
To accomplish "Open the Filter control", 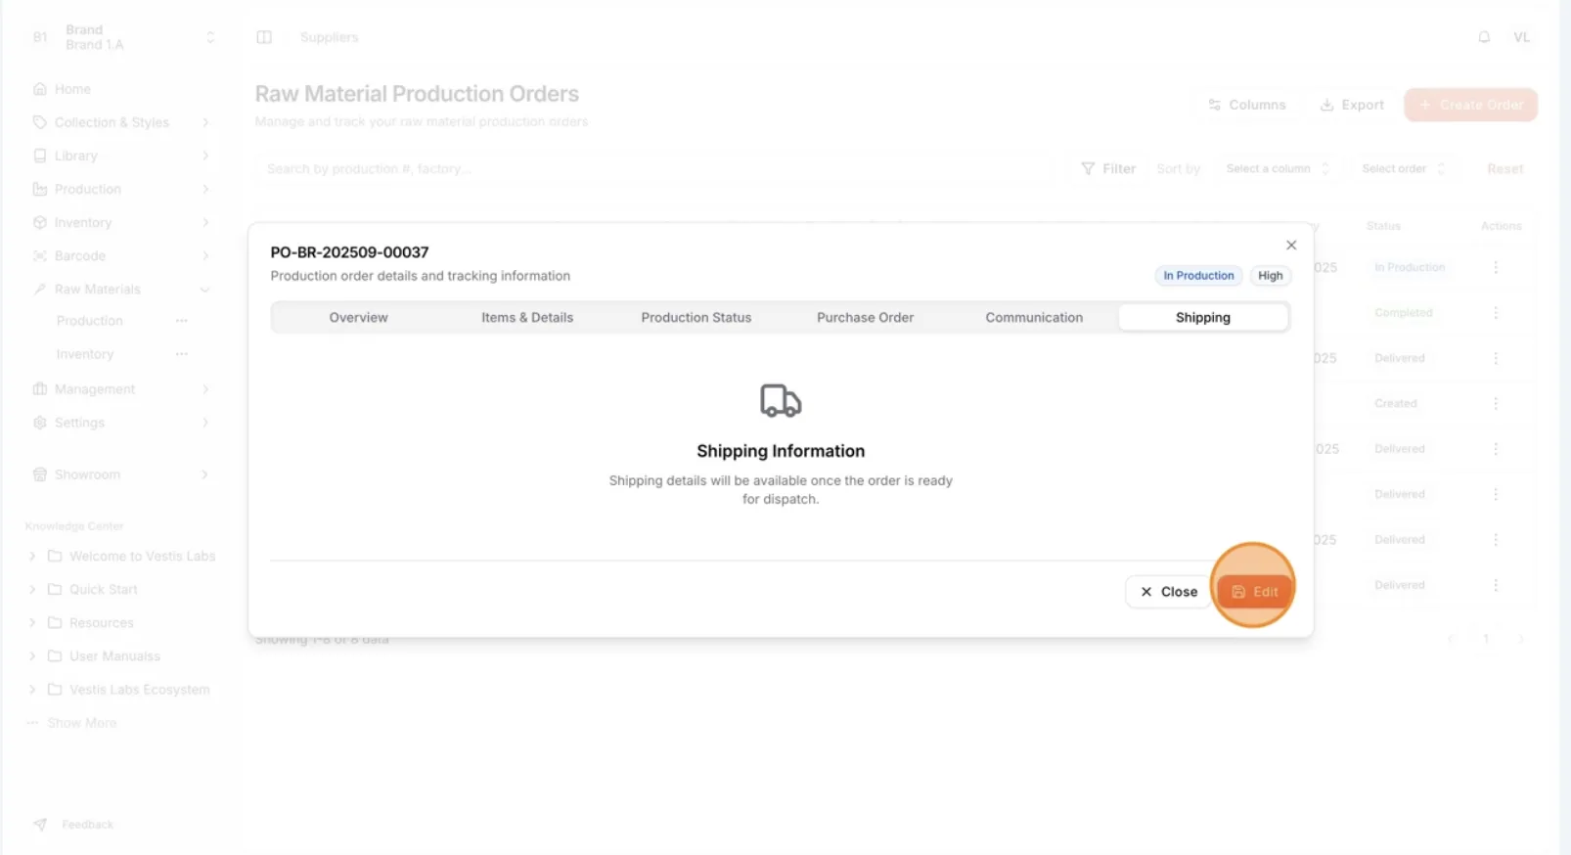I will (1108, 168).
